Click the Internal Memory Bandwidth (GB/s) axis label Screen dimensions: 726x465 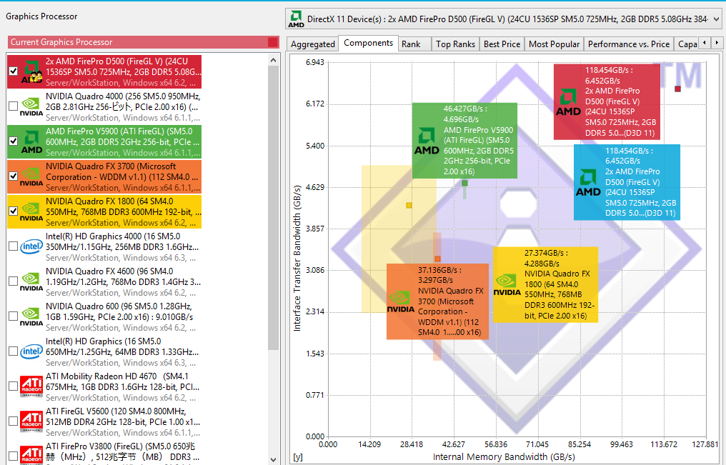504,457
